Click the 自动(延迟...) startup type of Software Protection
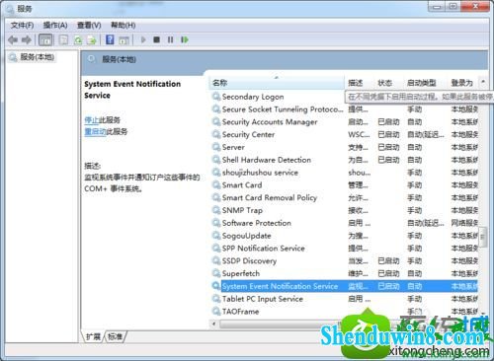The image size is (494, 361). tap(426, 223)
